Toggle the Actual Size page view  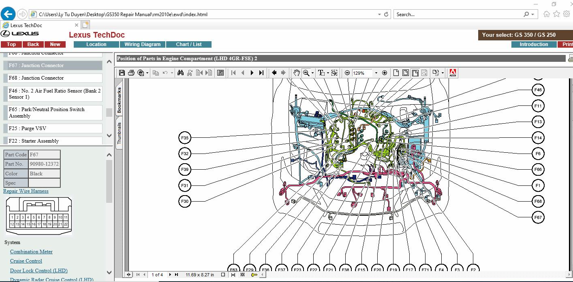[x=396, y=73]
